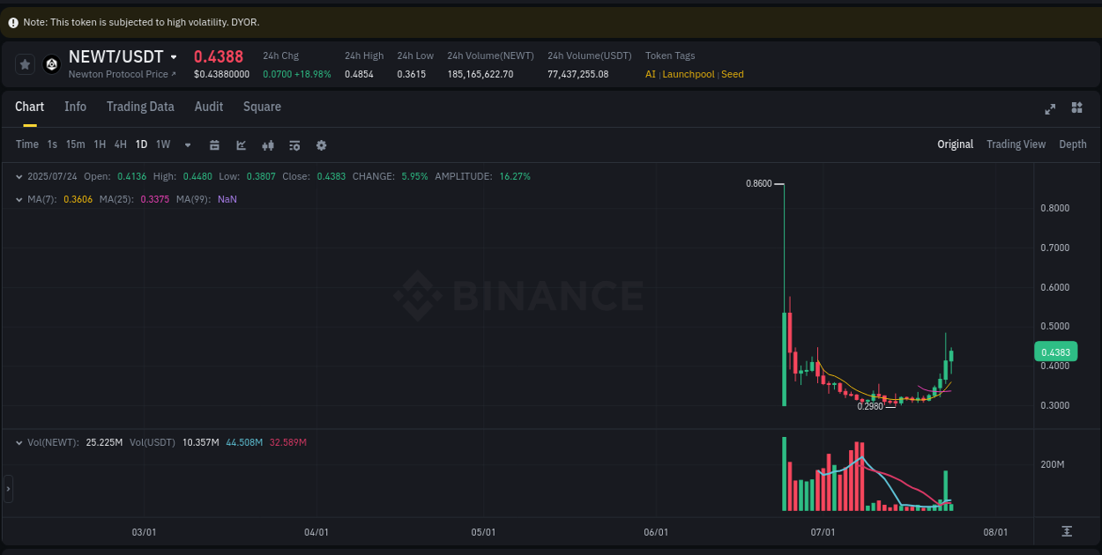Image resolution: width=1102 pixels, height=555 pixels.
Task: Open the widgets layout icon
Action: coord(1076,108)
